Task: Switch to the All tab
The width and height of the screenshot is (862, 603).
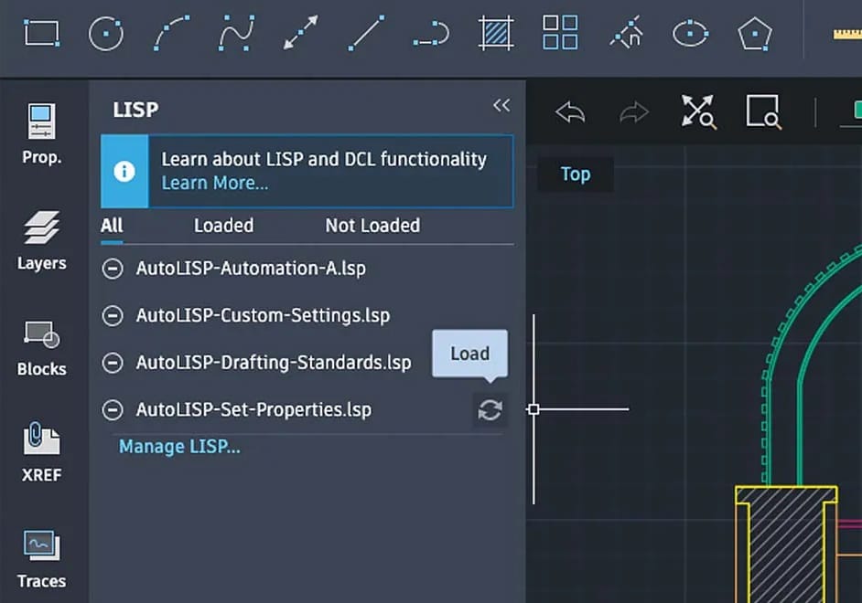Action: tap(113, 226)
